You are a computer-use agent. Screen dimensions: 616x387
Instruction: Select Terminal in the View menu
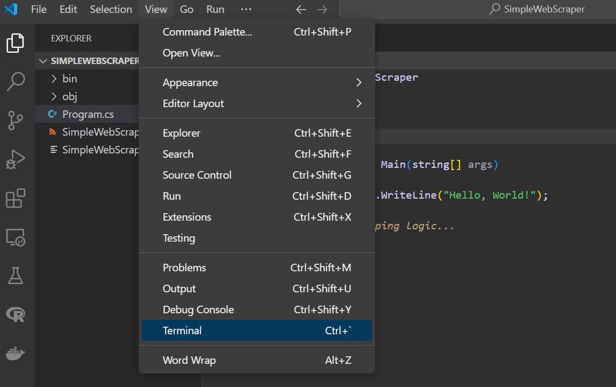click(x=257, y=330)
